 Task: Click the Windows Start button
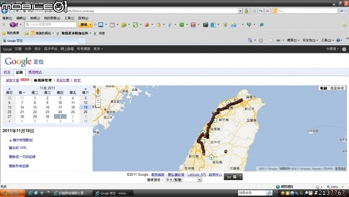coord(13,193)
